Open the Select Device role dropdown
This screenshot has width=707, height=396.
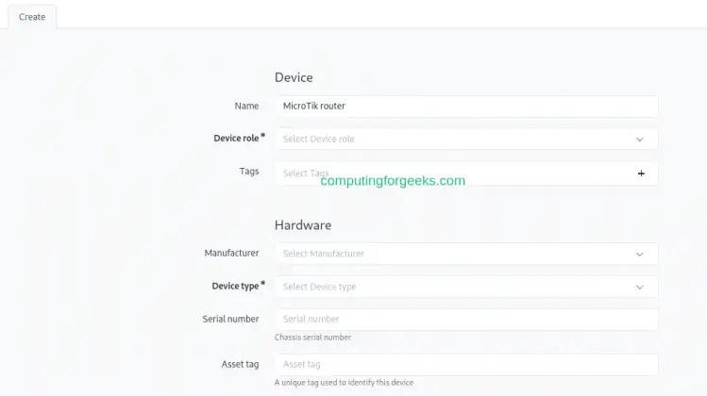click(453, 140)
